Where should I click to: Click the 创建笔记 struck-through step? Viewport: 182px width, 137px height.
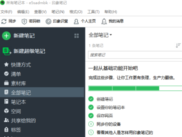pyautogui.click(x=105, y=99)
